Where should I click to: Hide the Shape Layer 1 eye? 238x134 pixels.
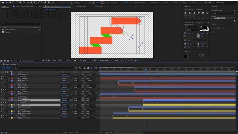pyautogui.click(x=1, y=118)
